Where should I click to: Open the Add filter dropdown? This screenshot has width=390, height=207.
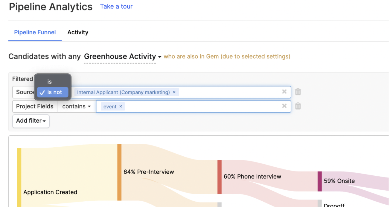[x=31, y=121]
